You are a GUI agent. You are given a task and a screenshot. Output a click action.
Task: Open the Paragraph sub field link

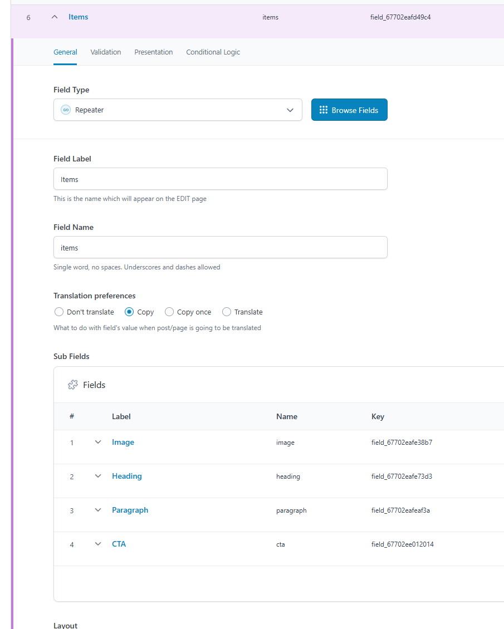130,510
